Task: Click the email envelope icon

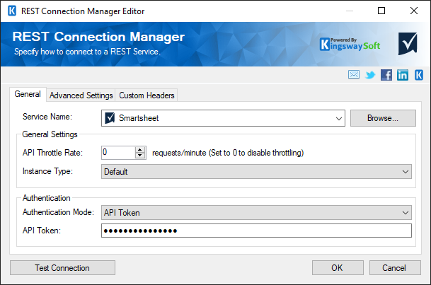Action: pos(353,75)
